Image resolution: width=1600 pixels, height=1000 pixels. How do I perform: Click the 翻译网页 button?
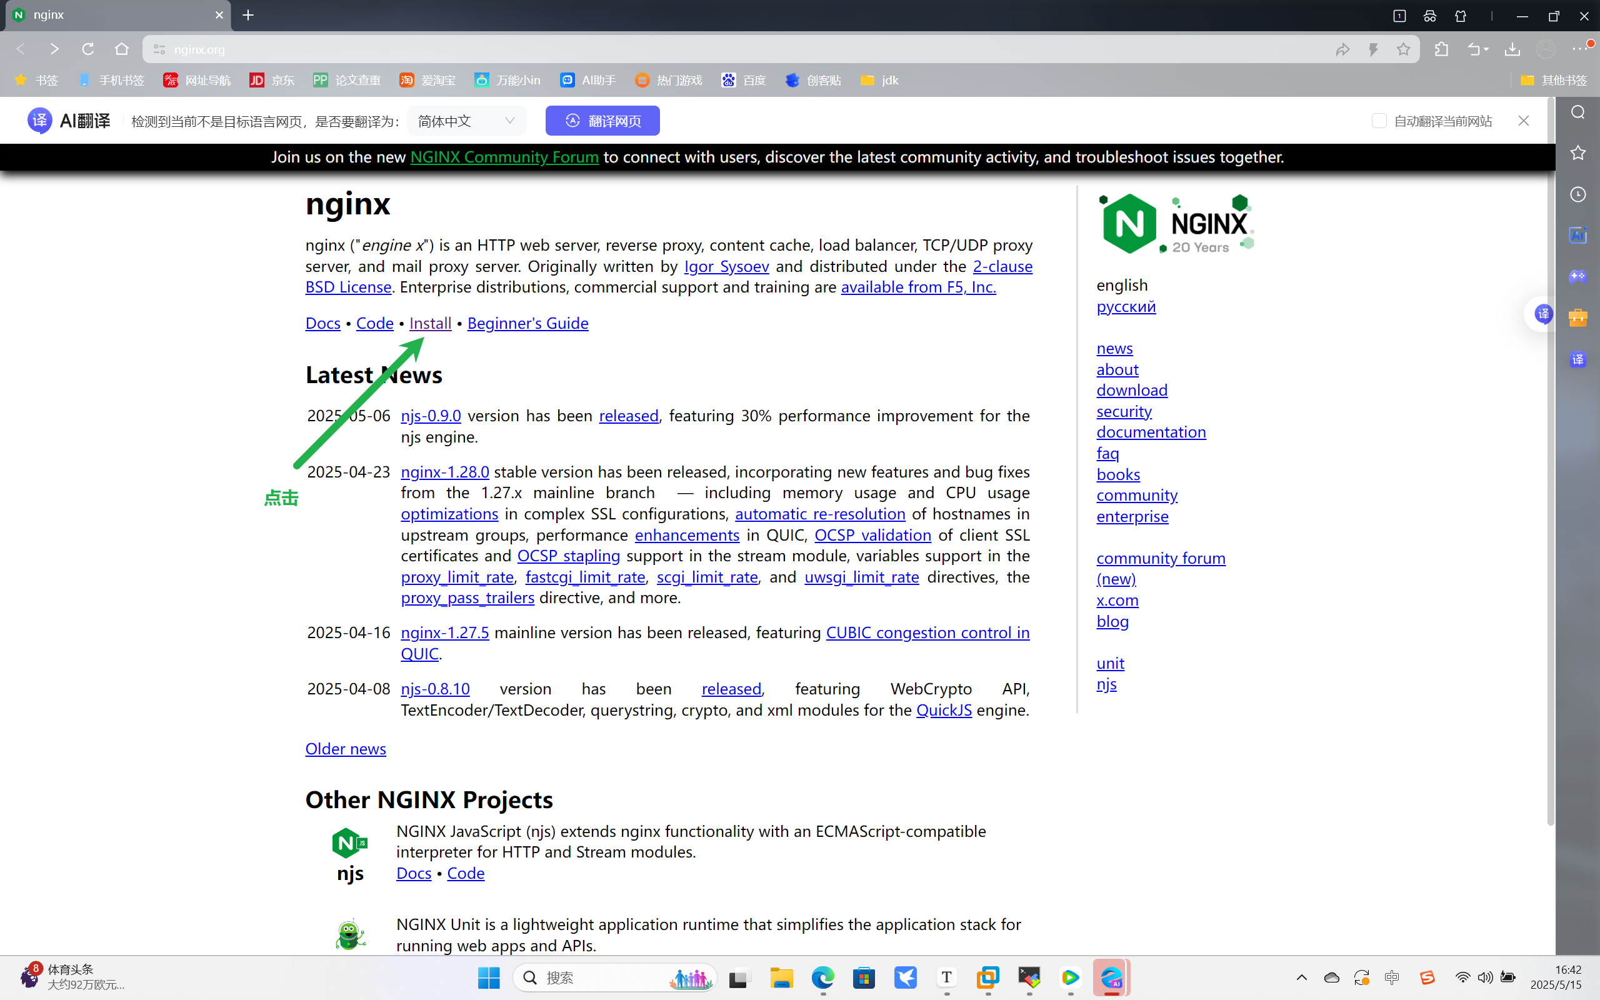tap(602, 121)
